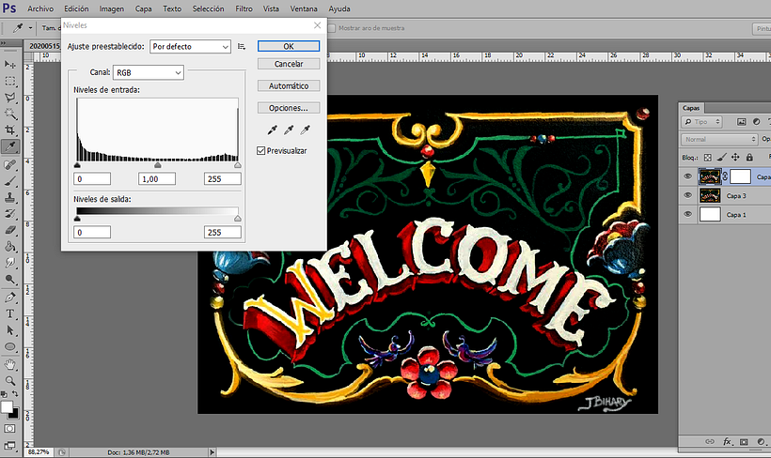The width and height of the screenshot is (771, 458).
Task: Hide the Capa 3 layer
Action: click(x=687, y=195)
